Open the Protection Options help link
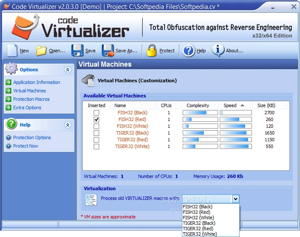 tap(32, 137)
